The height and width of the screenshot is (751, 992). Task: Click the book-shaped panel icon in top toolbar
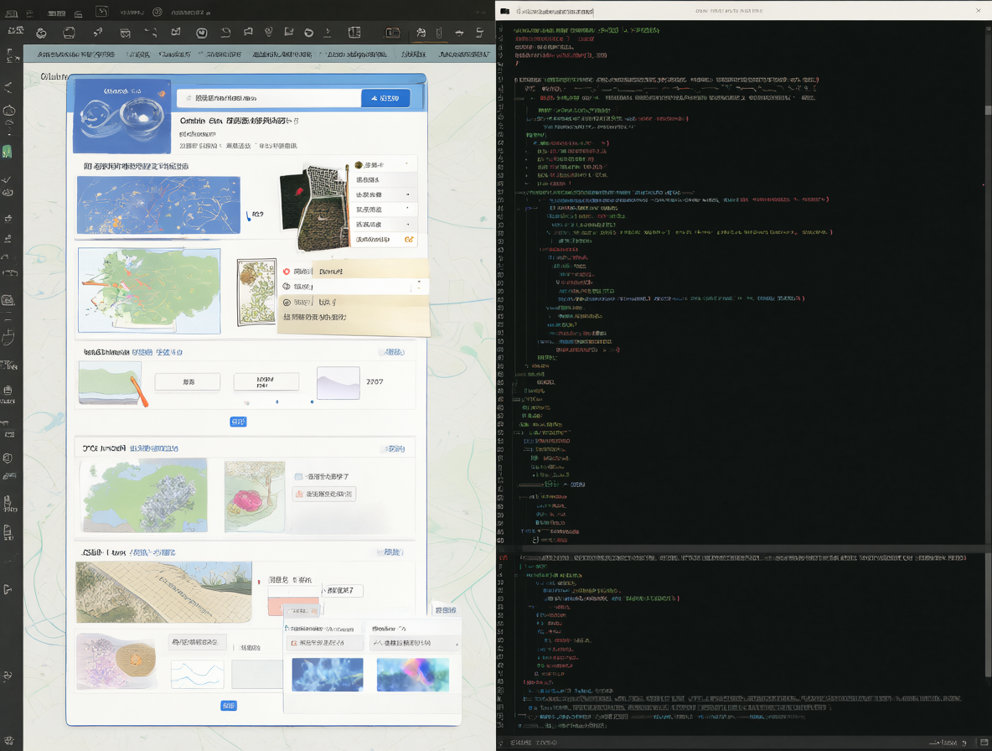[354, 32]
